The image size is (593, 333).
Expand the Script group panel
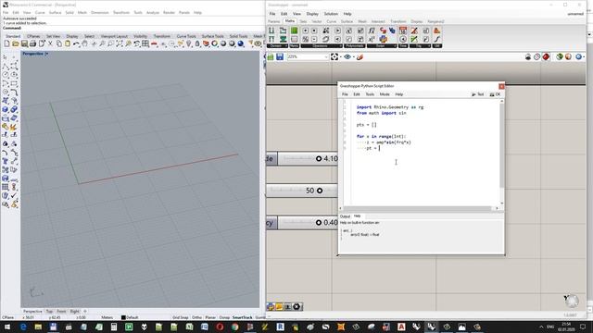[x=381, y=46]
